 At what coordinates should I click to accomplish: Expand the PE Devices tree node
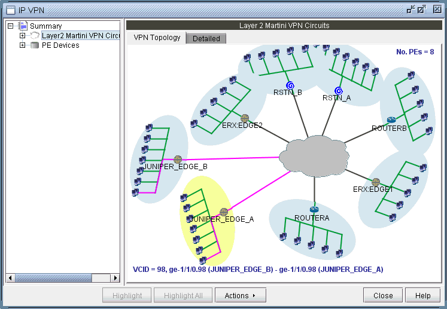[x=23, y=45]
